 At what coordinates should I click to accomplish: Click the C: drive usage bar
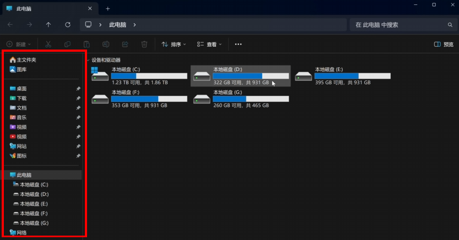tap(149, 76)
